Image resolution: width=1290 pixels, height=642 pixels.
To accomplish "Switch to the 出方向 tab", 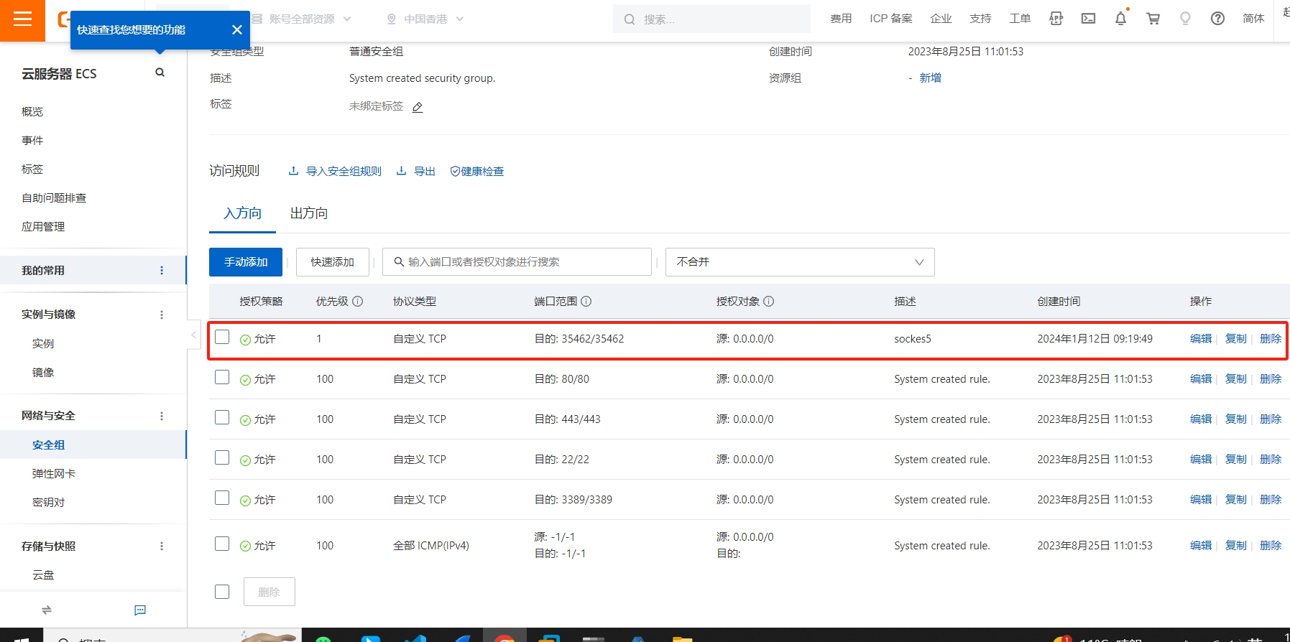I will (x=308, y=213).
